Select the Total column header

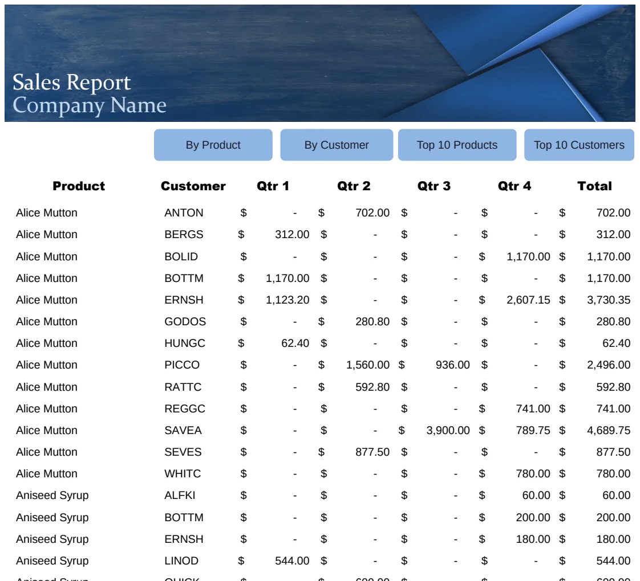pyautogui.click(x=595, y=186)
